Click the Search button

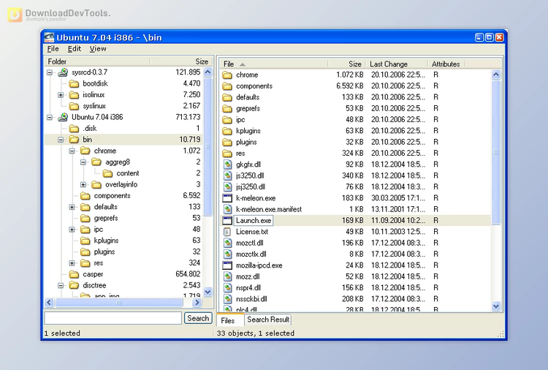[x=198, y=318]
